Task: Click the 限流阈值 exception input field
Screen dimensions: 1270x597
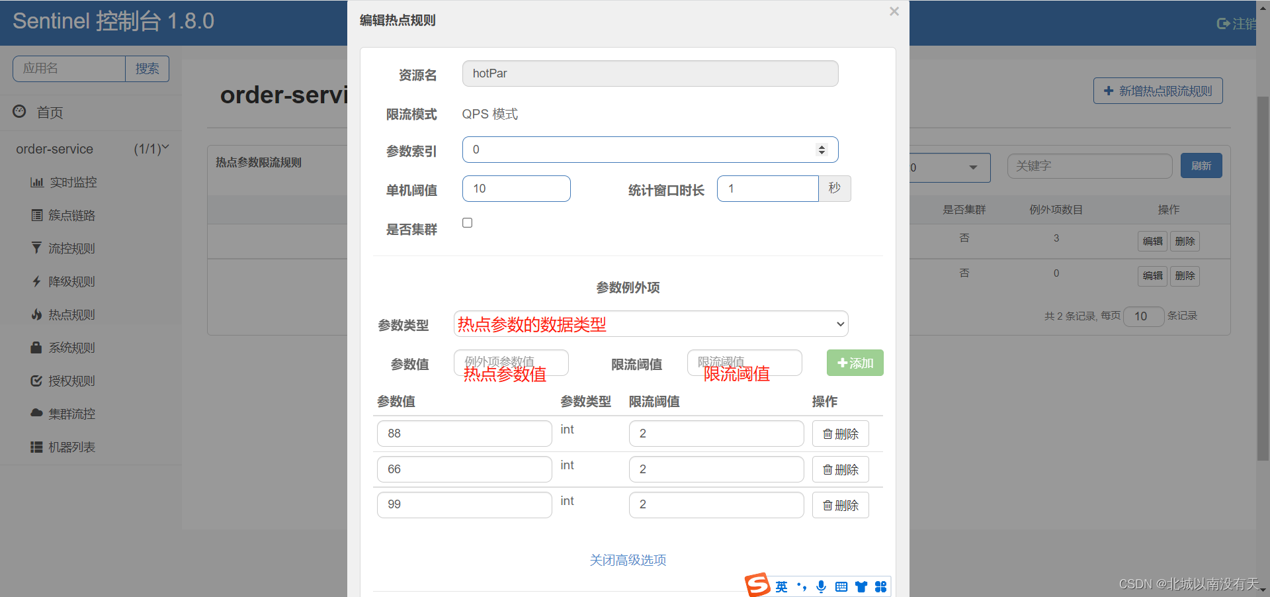Action: click(744, 363)
